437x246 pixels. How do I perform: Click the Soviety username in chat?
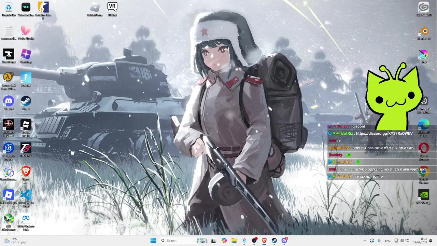point(336,155)
